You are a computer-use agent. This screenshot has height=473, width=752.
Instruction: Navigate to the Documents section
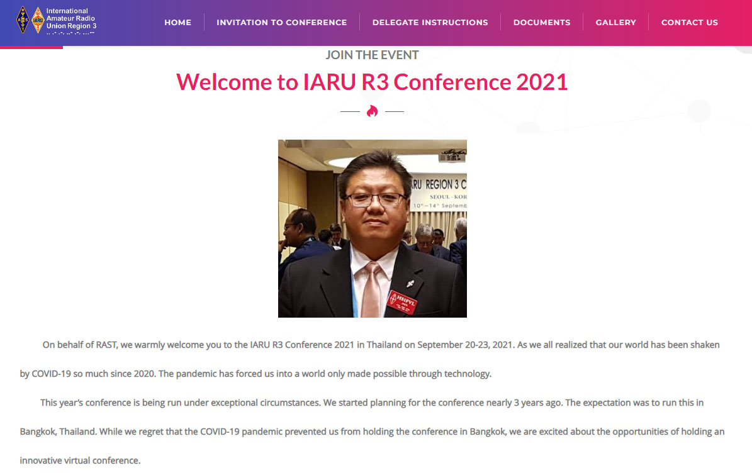coord(542,23)
